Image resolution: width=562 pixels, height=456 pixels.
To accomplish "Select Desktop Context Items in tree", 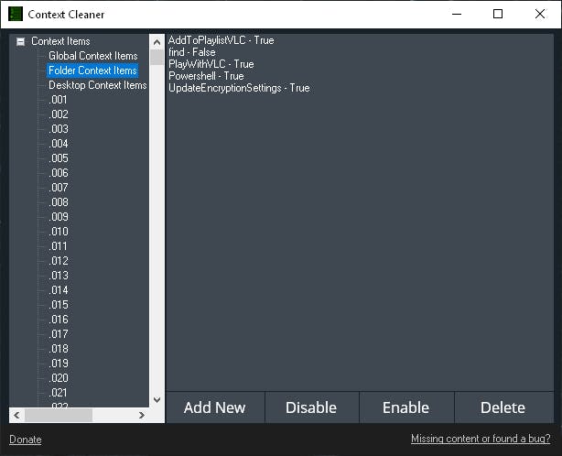I will point(97,85).
